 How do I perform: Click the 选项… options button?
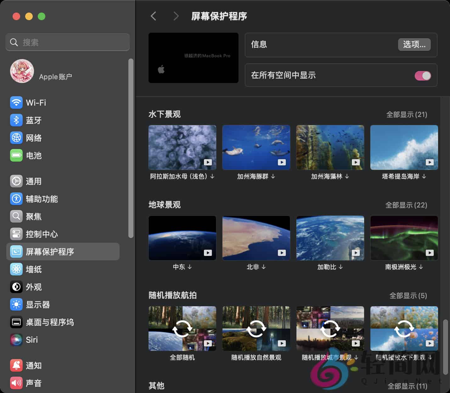pyautogui.click(x=414, y=45)
